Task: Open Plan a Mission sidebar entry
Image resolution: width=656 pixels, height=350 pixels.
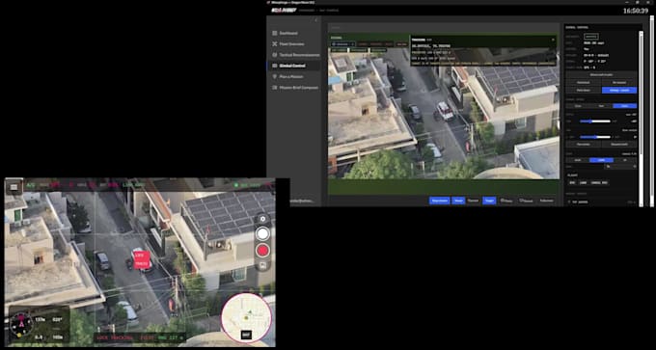Action: click(293, 76)
